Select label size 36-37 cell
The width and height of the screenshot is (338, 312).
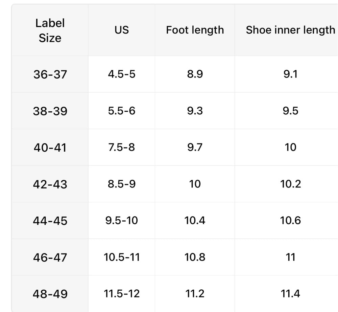(x=50, y=74)
